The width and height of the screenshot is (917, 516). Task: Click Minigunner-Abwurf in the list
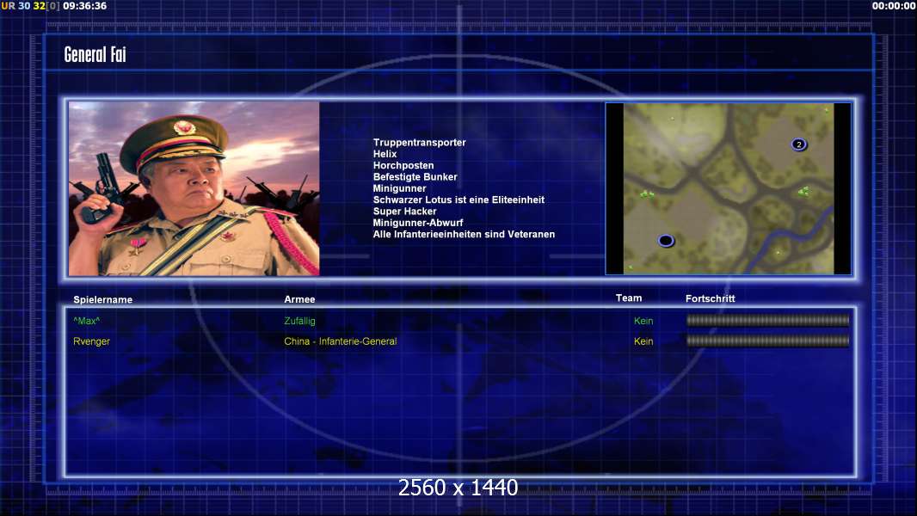[x=417, y=223]
